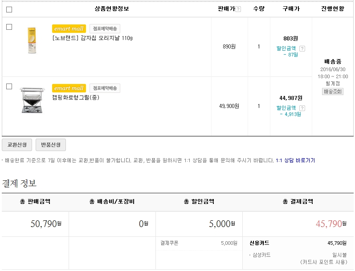
Task: Click 점포예약배송 tag on the 캠핑화로형그릴 row
Action: click(x=105, y=88)
